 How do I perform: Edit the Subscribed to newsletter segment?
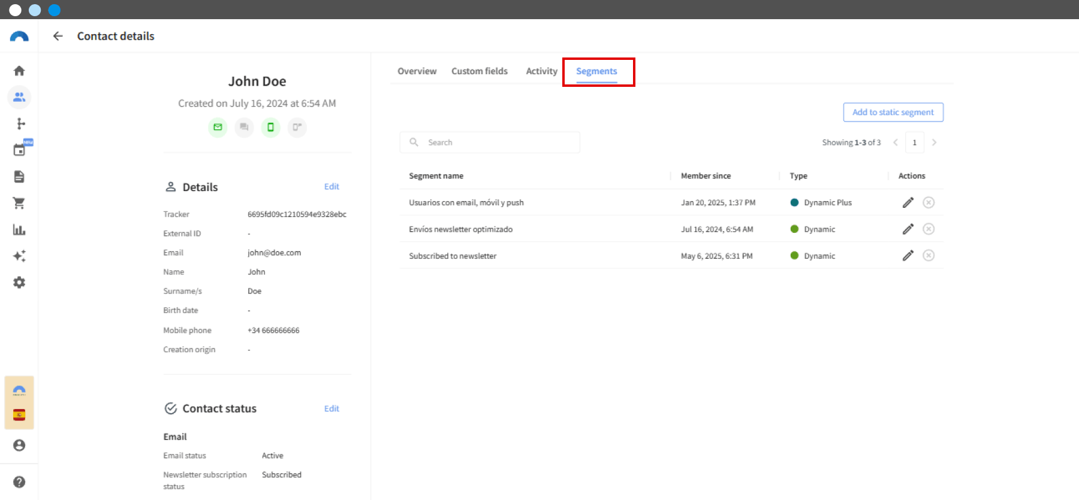[908, 256]
